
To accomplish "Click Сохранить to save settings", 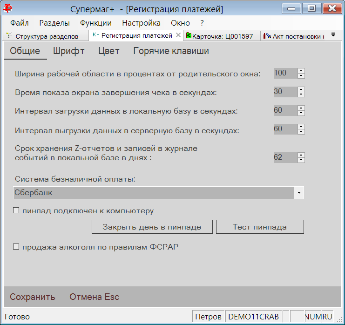I will pos(32,297).
